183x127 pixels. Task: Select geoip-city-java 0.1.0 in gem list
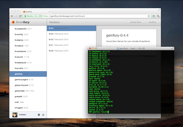tap(28, 85)
